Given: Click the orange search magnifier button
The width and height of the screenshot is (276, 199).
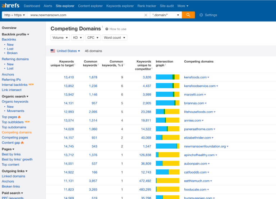Looking at the screenshot, I should [188, 15].
